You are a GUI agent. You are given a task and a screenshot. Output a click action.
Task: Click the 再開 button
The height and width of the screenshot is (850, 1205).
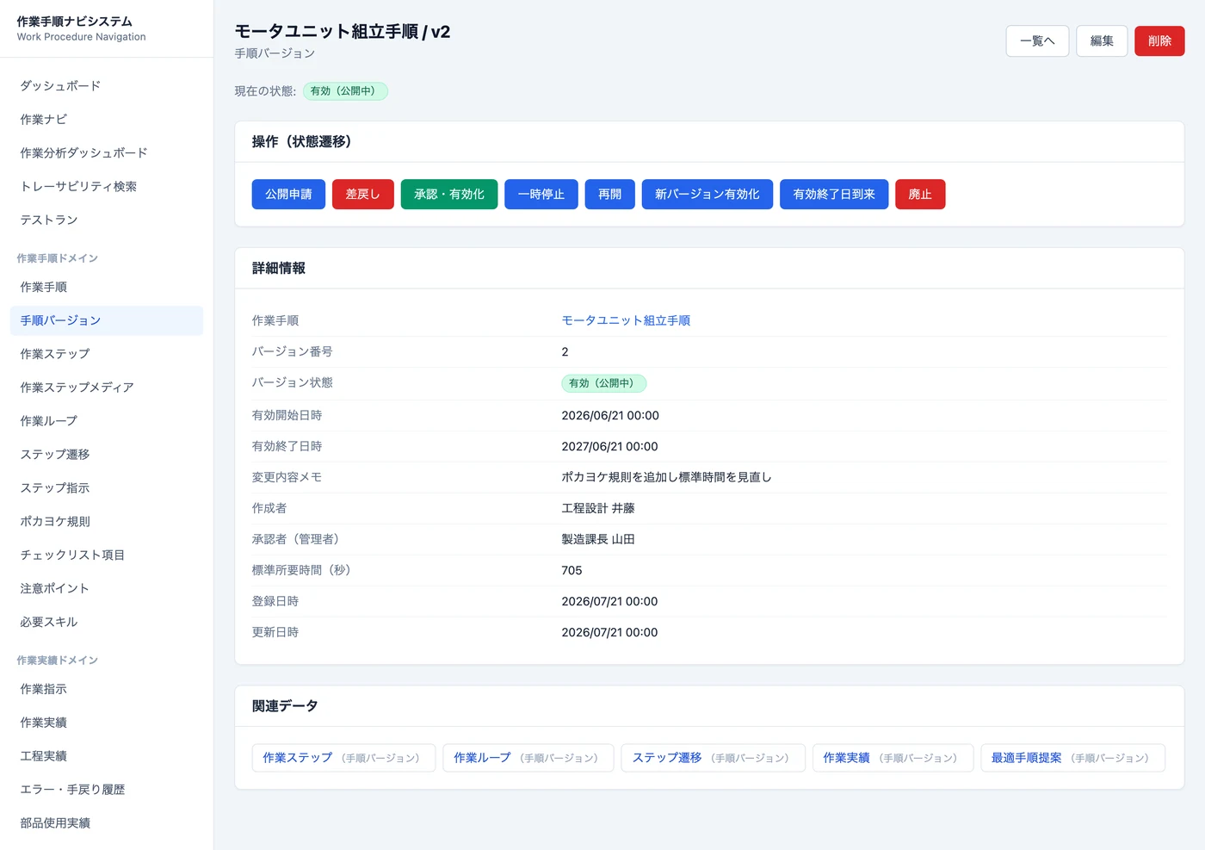point(610,195)
